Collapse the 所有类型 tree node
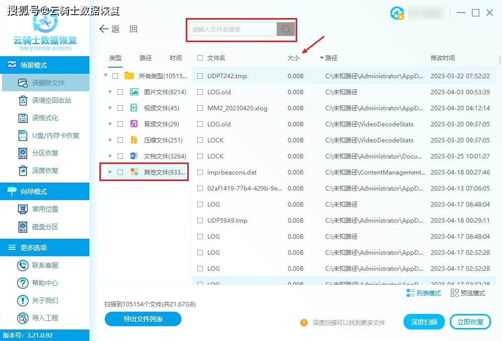Image resolution: width=502 pixels, height=341 pixels. (x=105, y=76)
